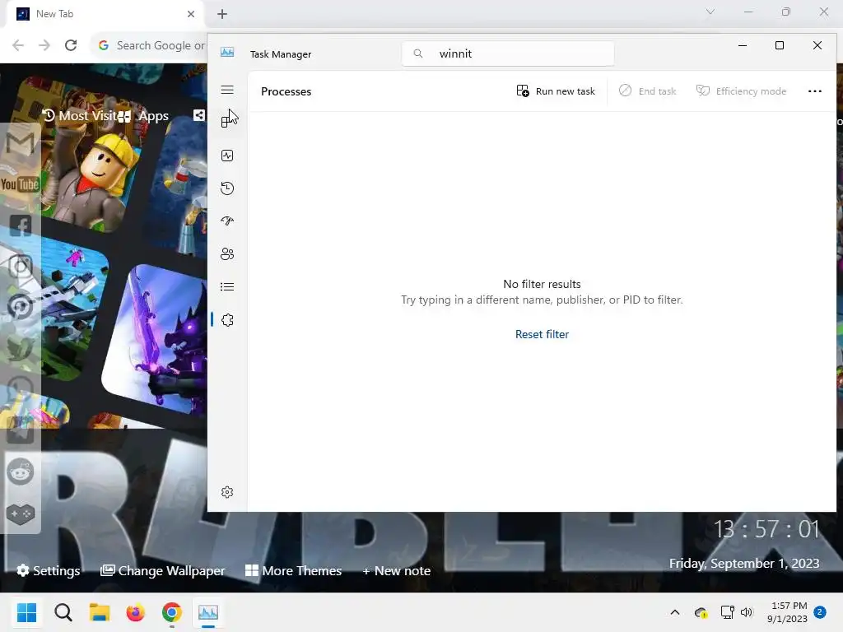This screenshot has width=843, height=632.
Task: Open Twitter shortcut in browser sidebar
Action: point(21,348)
